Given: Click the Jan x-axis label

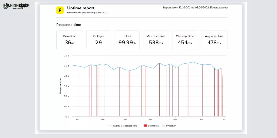Looking at the screenshot, I should tap(77, 119).
